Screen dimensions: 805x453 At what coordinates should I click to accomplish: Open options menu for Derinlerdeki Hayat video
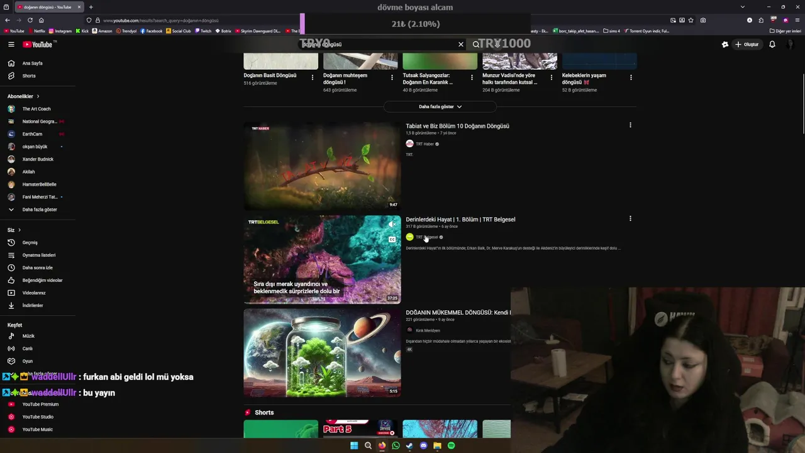click(x=630, y=219)
